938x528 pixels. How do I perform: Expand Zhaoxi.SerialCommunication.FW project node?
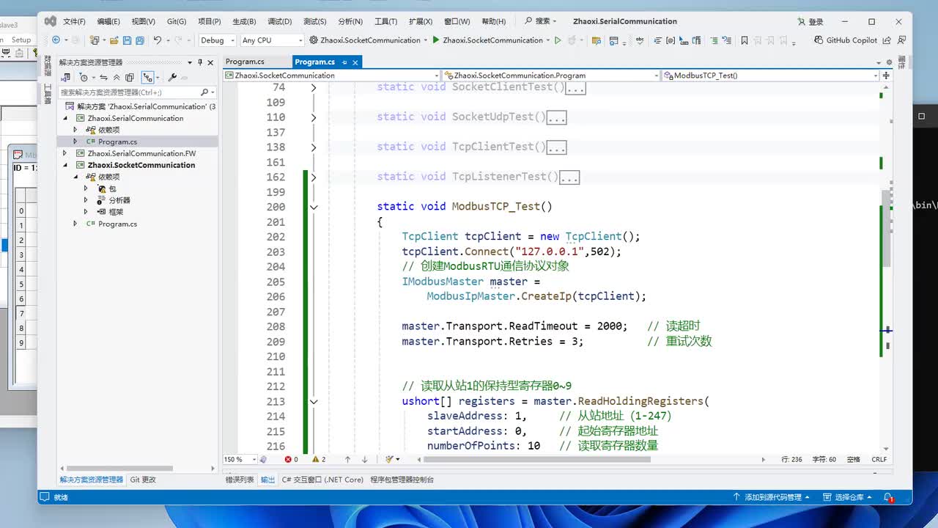point(64,153)
